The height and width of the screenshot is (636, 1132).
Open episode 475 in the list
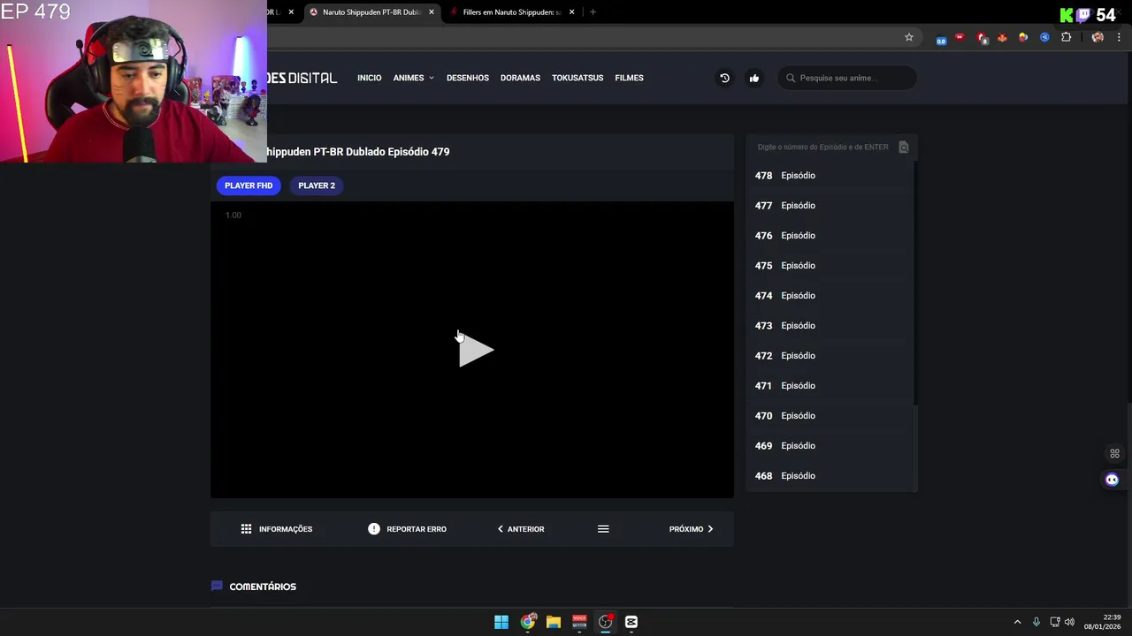[x=829, y=266]
